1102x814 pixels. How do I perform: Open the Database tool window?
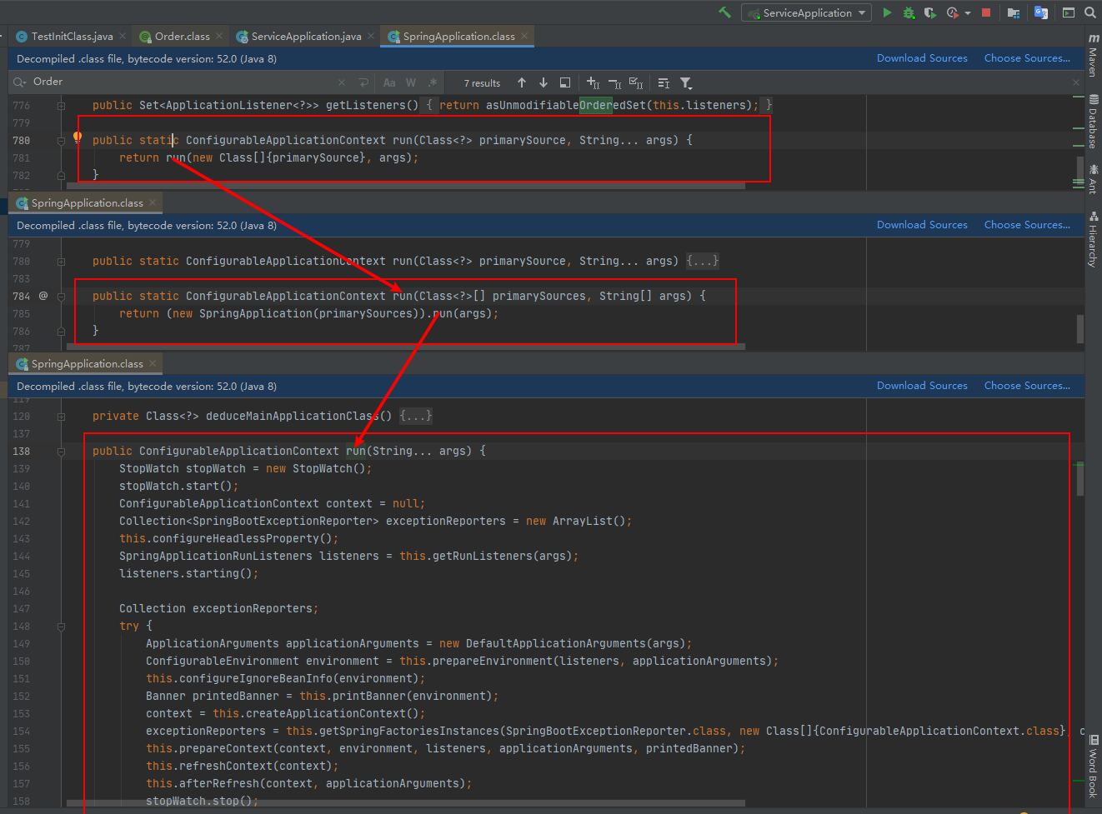pos(1093,121)
